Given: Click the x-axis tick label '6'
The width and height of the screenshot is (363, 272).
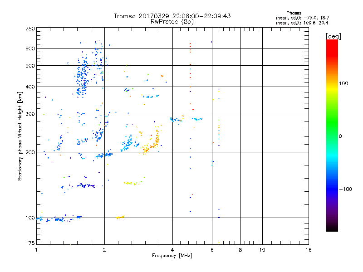Looking at the screenshot, I should tap(212, 250).
